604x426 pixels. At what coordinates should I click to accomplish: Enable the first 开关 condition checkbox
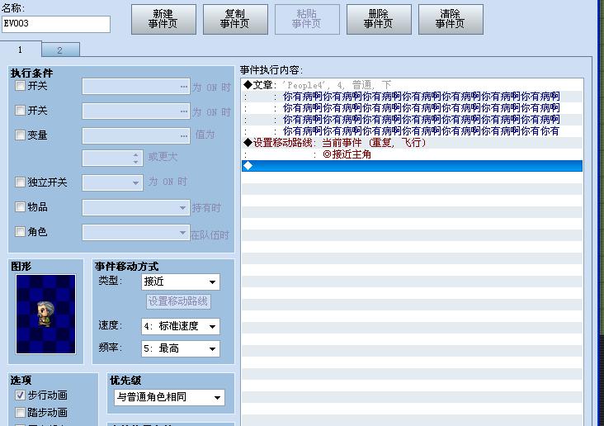(x=20, y=86)
